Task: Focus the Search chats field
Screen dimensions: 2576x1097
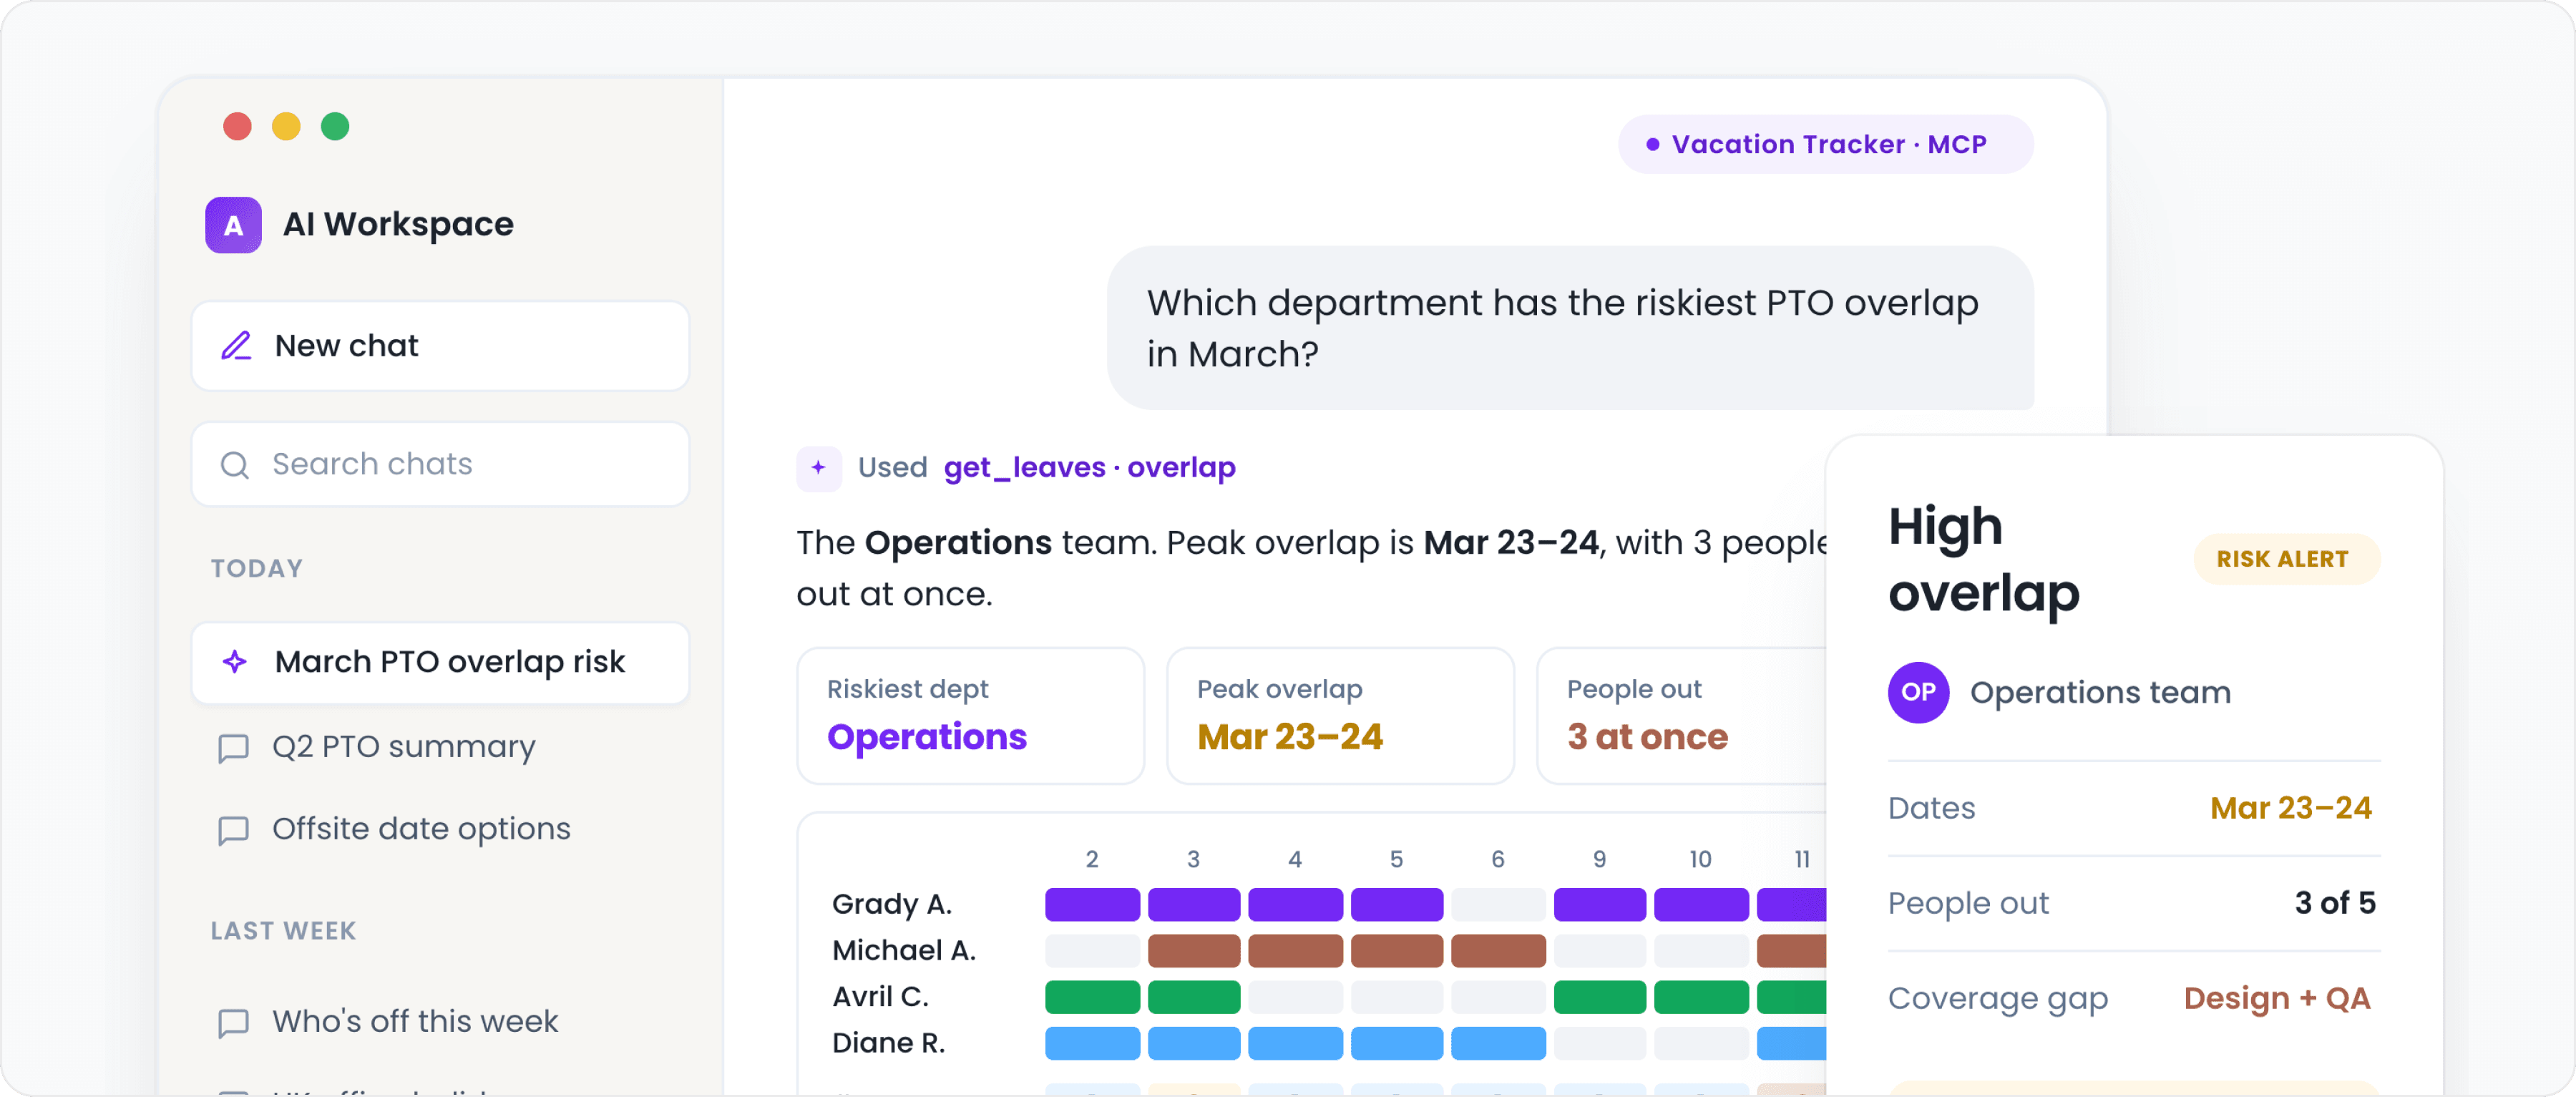Action: [x=440, y=465]
